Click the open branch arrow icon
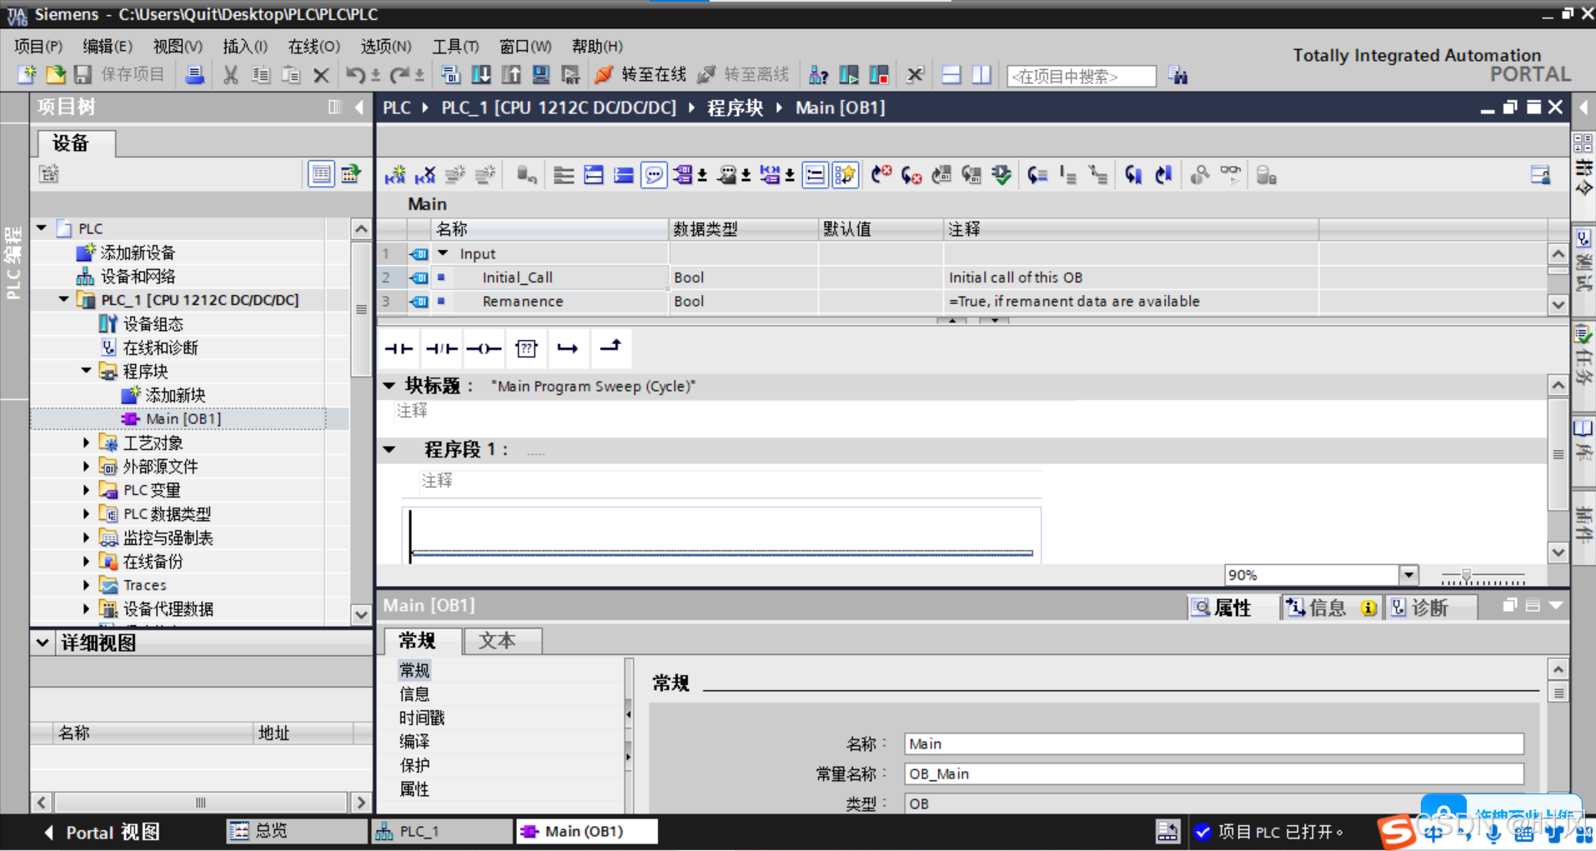Screen dimensions: 1596x851 [x=568, y=348]
